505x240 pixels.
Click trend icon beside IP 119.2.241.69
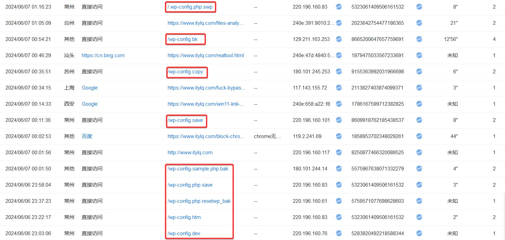[x=339, y=136]
